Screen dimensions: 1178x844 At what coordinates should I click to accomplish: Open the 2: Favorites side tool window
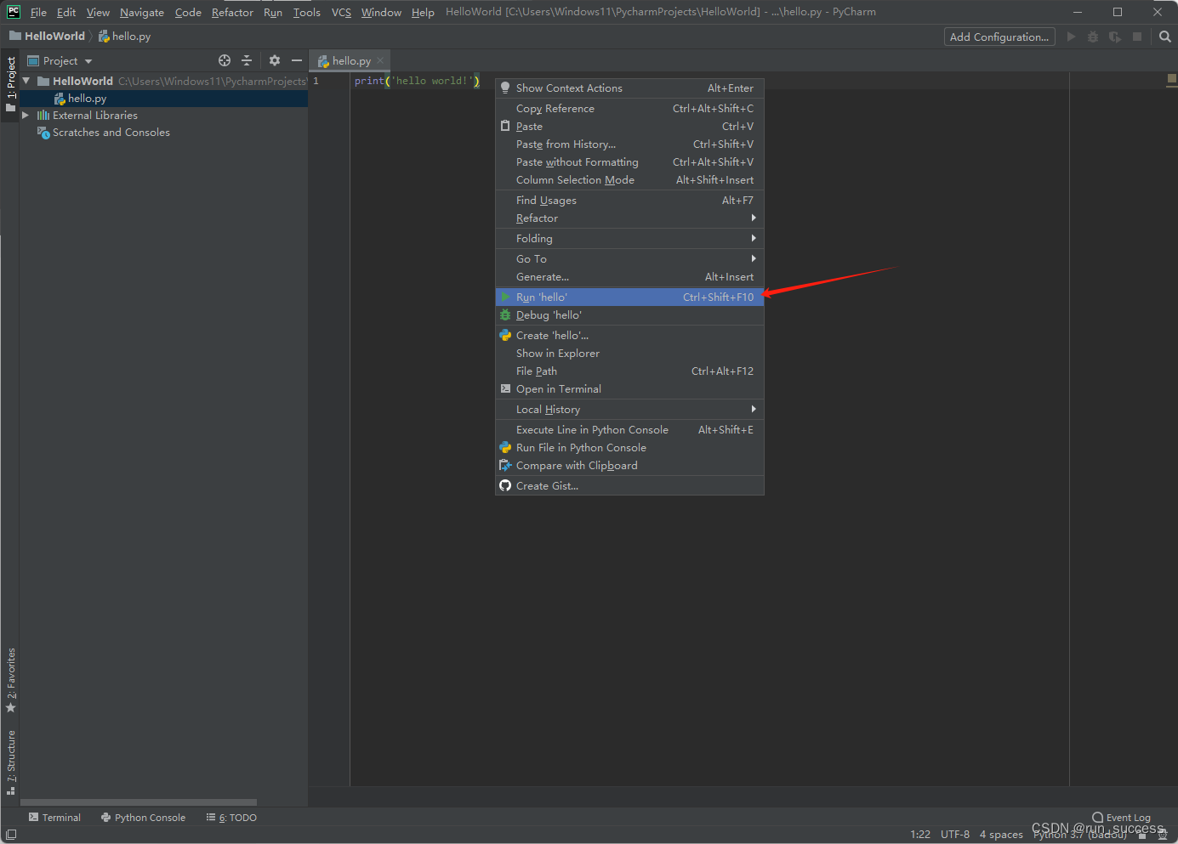10,680
